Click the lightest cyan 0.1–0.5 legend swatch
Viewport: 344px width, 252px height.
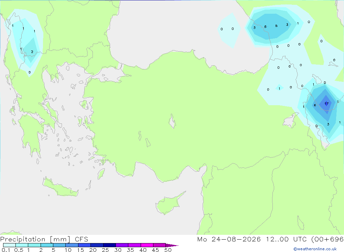(x=9, y=245)
